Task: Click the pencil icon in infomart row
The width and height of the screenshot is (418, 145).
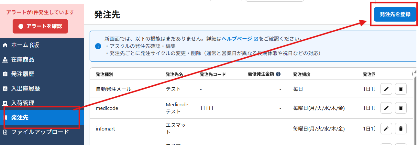Action: [x=386, y=129]
